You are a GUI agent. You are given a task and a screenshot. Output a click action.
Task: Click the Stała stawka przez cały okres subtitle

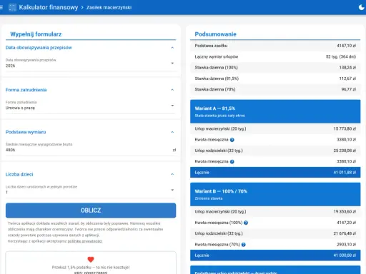tap(219, 116)
